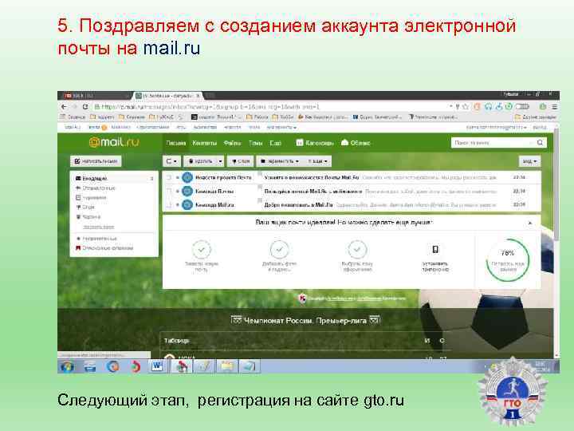574x431 pixels.
Task: Check the Команда Mail.ru message checkbox
Action: click(169, 204)
